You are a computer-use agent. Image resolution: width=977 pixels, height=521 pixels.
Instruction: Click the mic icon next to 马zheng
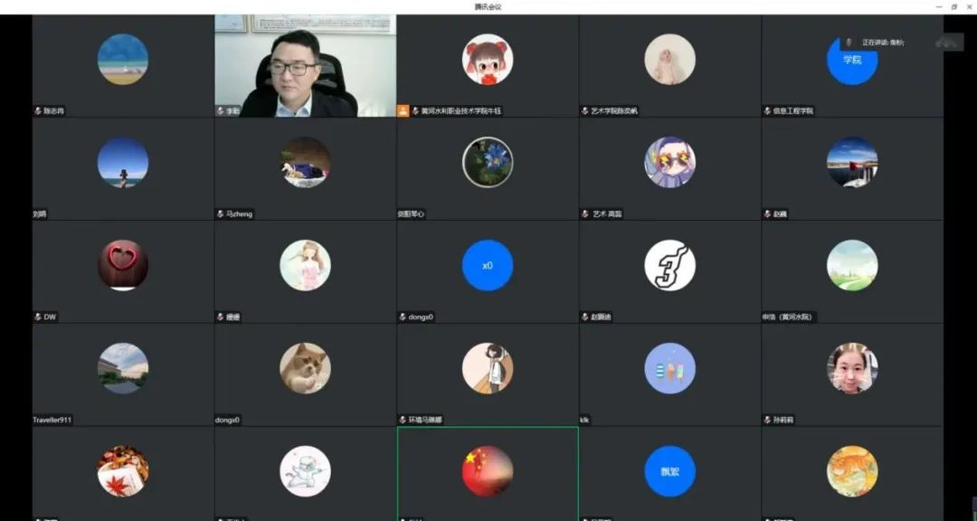coord(219,214)
